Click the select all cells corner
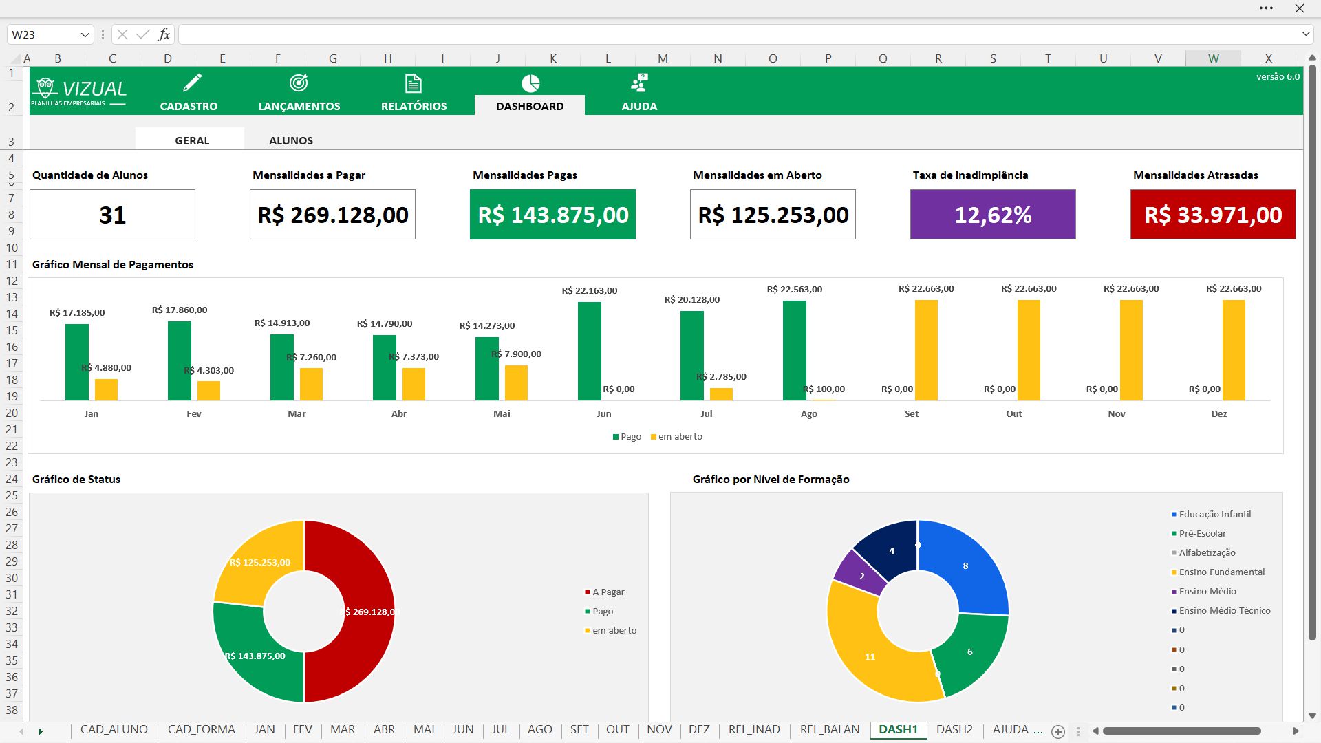This screenshot has height=743, width=1321. [x=14, y=58]
